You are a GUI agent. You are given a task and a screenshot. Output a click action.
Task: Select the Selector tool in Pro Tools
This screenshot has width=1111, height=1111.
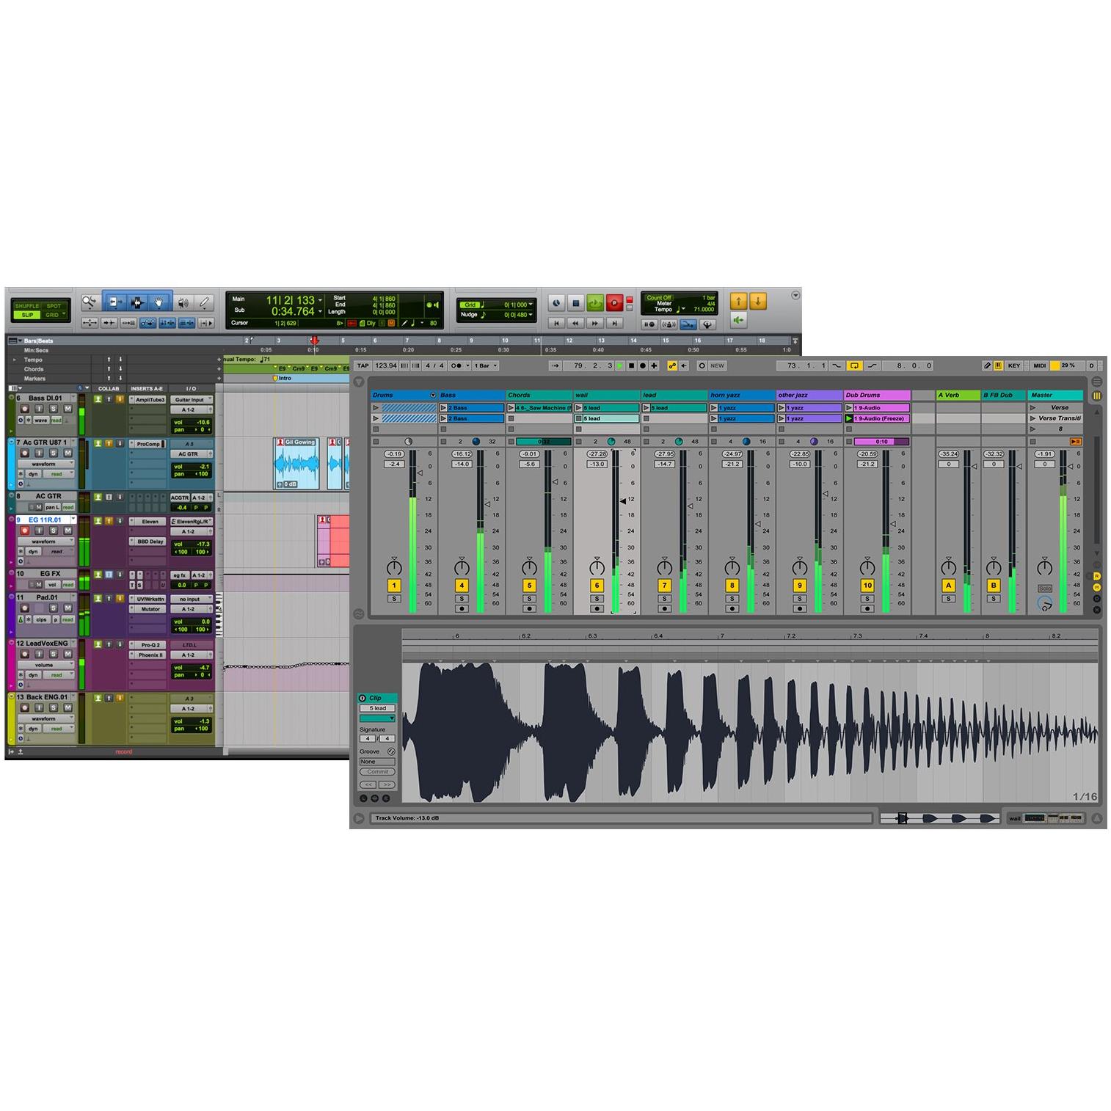coord(136,302)
